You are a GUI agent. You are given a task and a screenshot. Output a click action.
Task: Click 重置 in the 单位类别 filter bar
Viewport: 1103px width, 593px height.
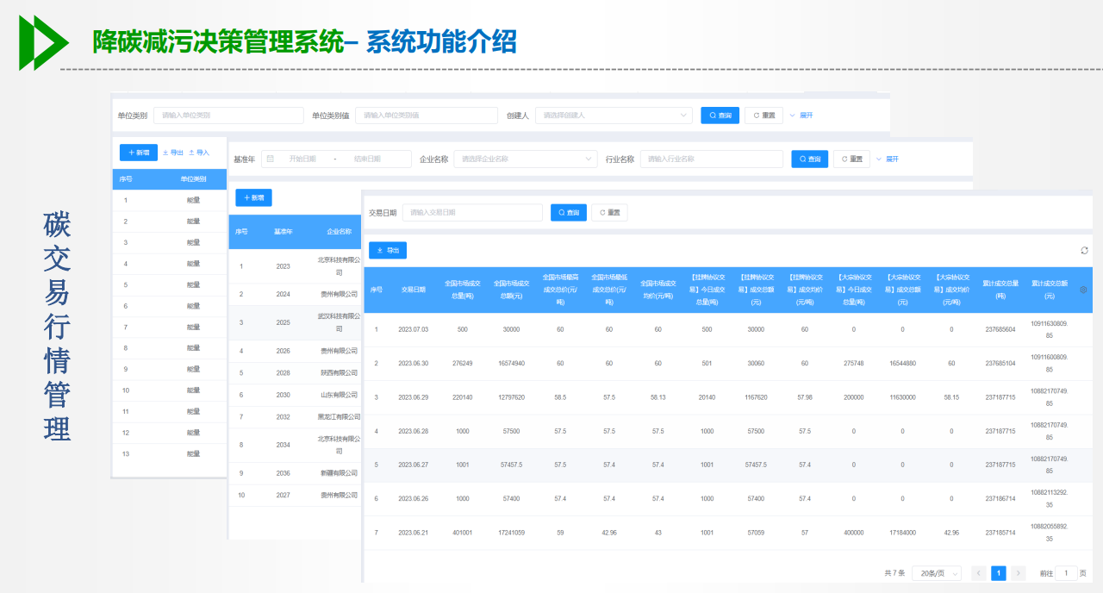coord(763,115)
